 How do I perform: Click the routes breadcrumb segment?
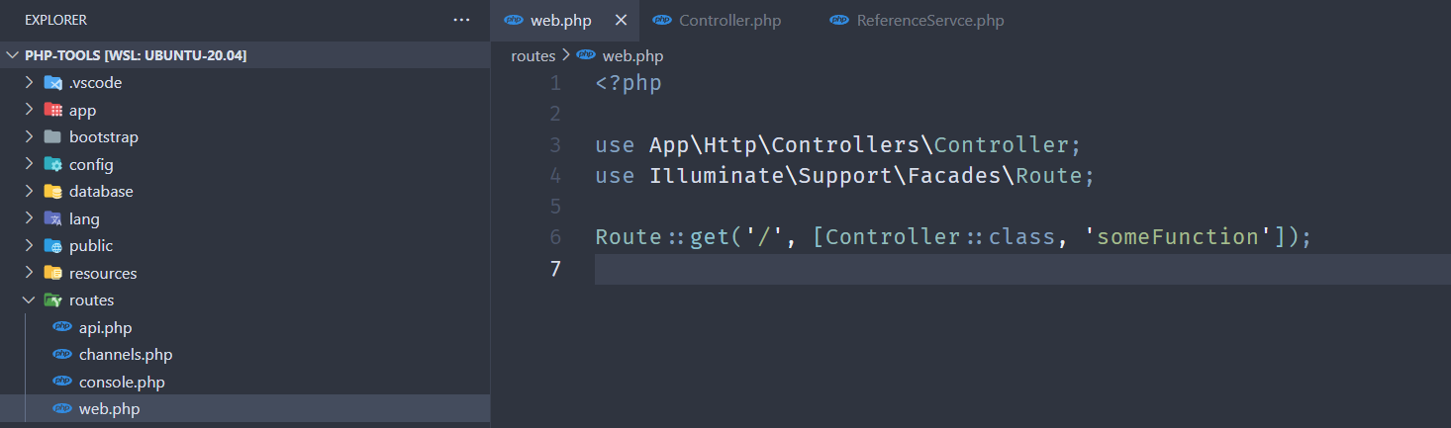(532, 56)
